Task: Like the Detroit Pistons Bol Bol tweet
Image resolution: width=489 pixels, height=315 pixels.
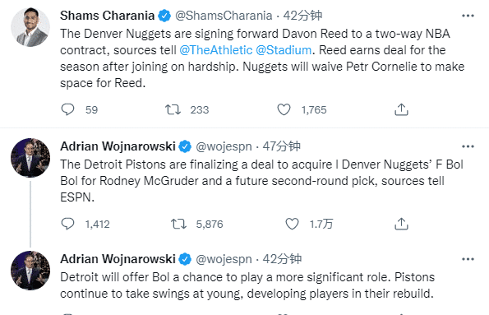Action: tap(293, 224)
